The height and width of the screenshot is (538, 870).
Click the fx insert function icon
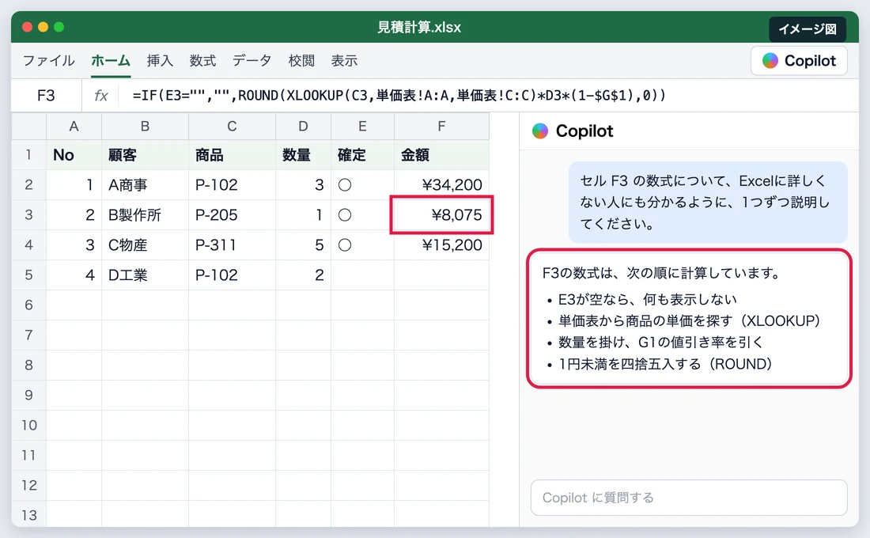click(x=101, y=96)
